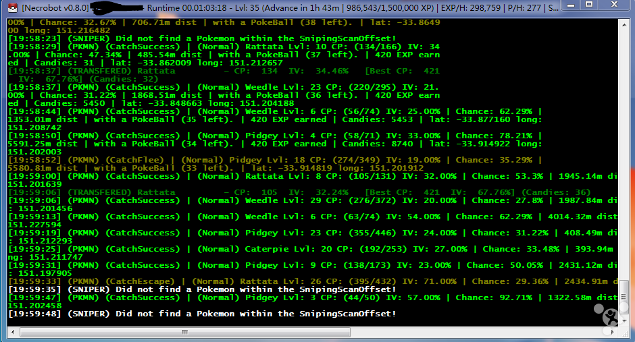
Task: Click the "[19:58:29]" Rattata Lvl: 10 CatchSuccess line
Action: (x=224, y=47)
